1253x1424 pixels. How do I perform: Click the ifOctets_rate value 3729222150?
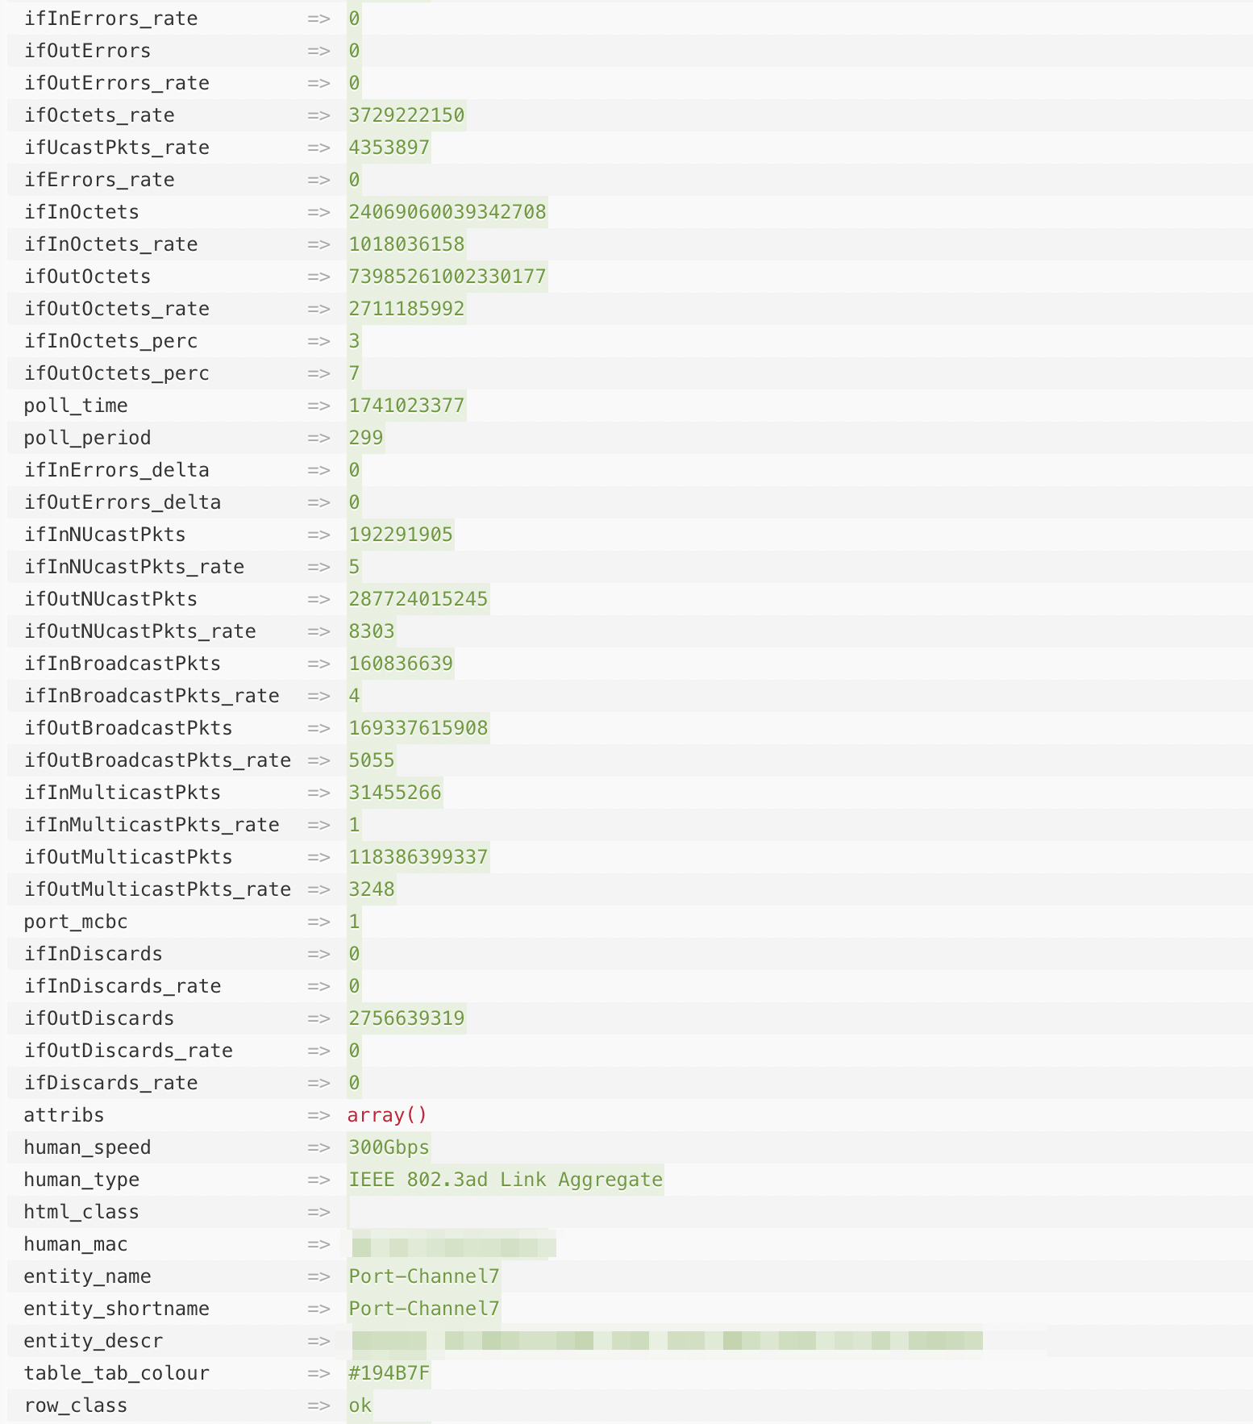tap(406, 115)
